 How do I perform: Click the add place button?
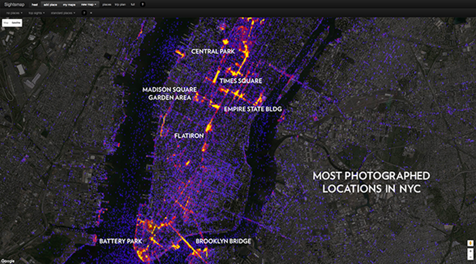click(50, 5)
